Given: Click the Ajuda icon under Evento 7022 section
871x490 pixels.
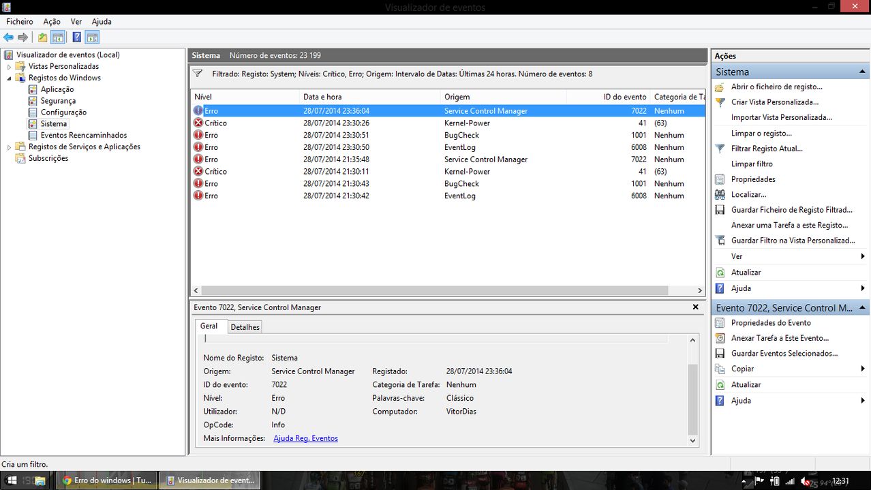Looking at the screenshot, I should coord(720,401).
